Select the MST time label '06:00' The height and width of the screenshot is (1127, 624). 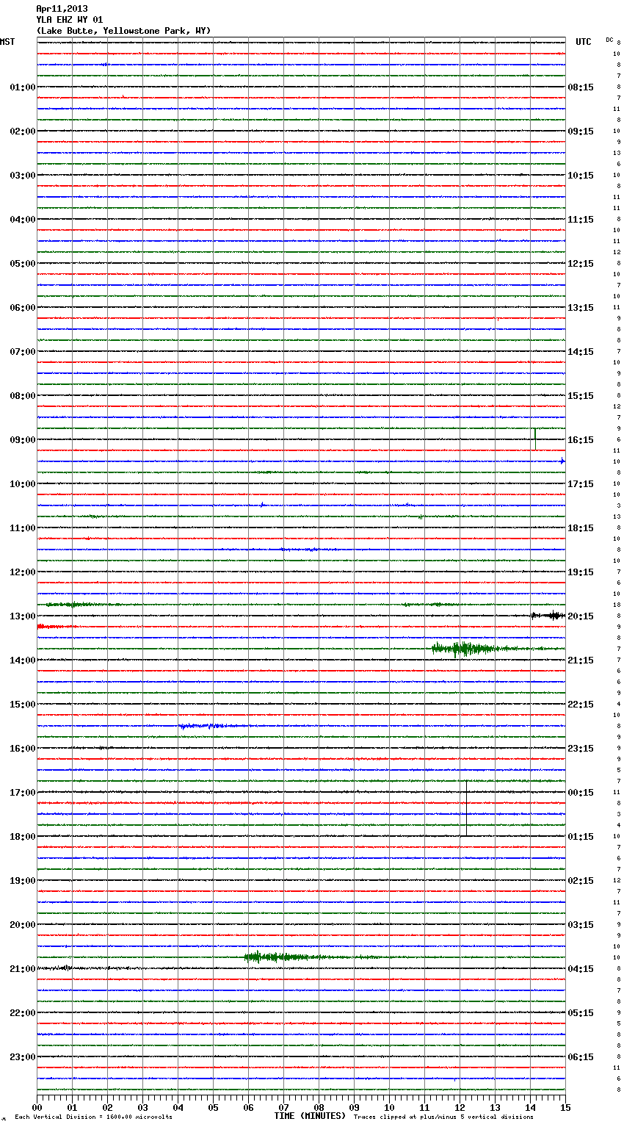[x=23, y=308]
